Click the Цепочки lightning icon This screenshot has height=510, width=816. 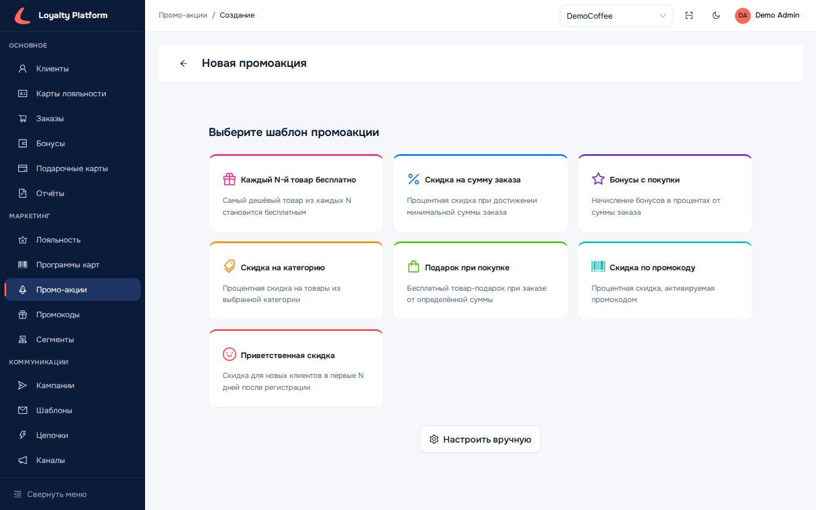tap(23, 435)
